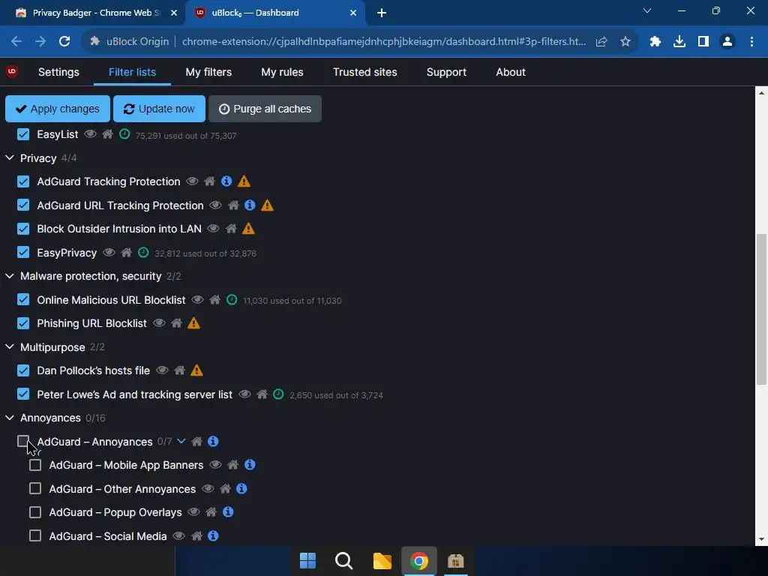Open AdGuard – Mobile App Banners info icon
The width and height of the screenshot is (768, 576).
coord(250,464)
